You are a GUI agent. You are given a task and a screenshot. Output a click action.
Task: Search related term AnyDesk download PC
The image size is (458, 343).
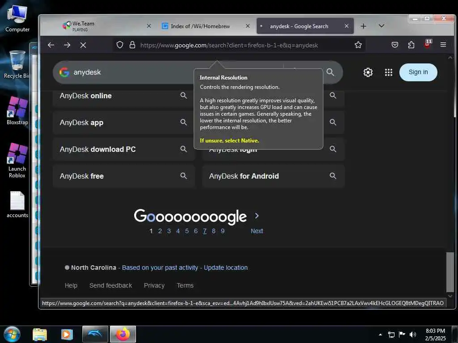click(x=124, y=149)
